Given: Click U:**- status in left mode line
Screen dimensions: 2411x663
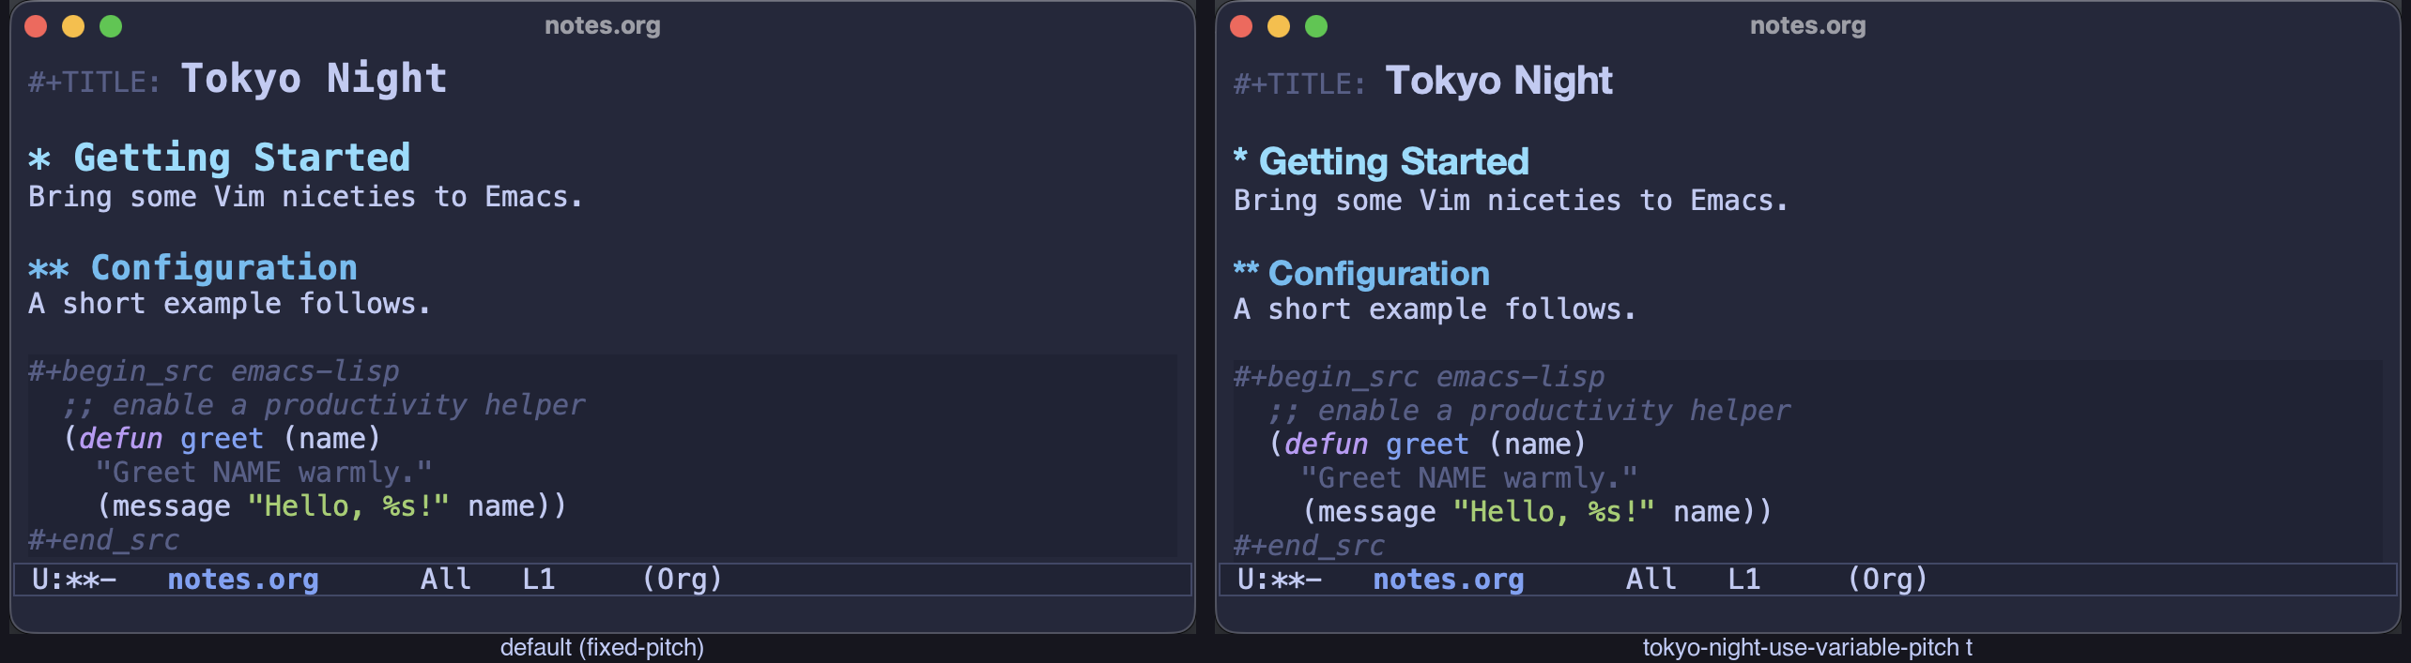Looking at the screenshot, I should (74, 580).
